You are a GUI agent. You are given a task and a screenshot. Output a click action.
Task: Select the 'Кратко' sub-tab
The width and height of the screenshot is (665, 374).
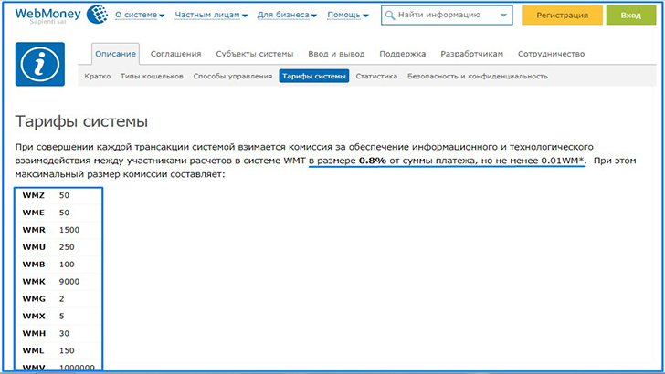click(x=98, y=77)
